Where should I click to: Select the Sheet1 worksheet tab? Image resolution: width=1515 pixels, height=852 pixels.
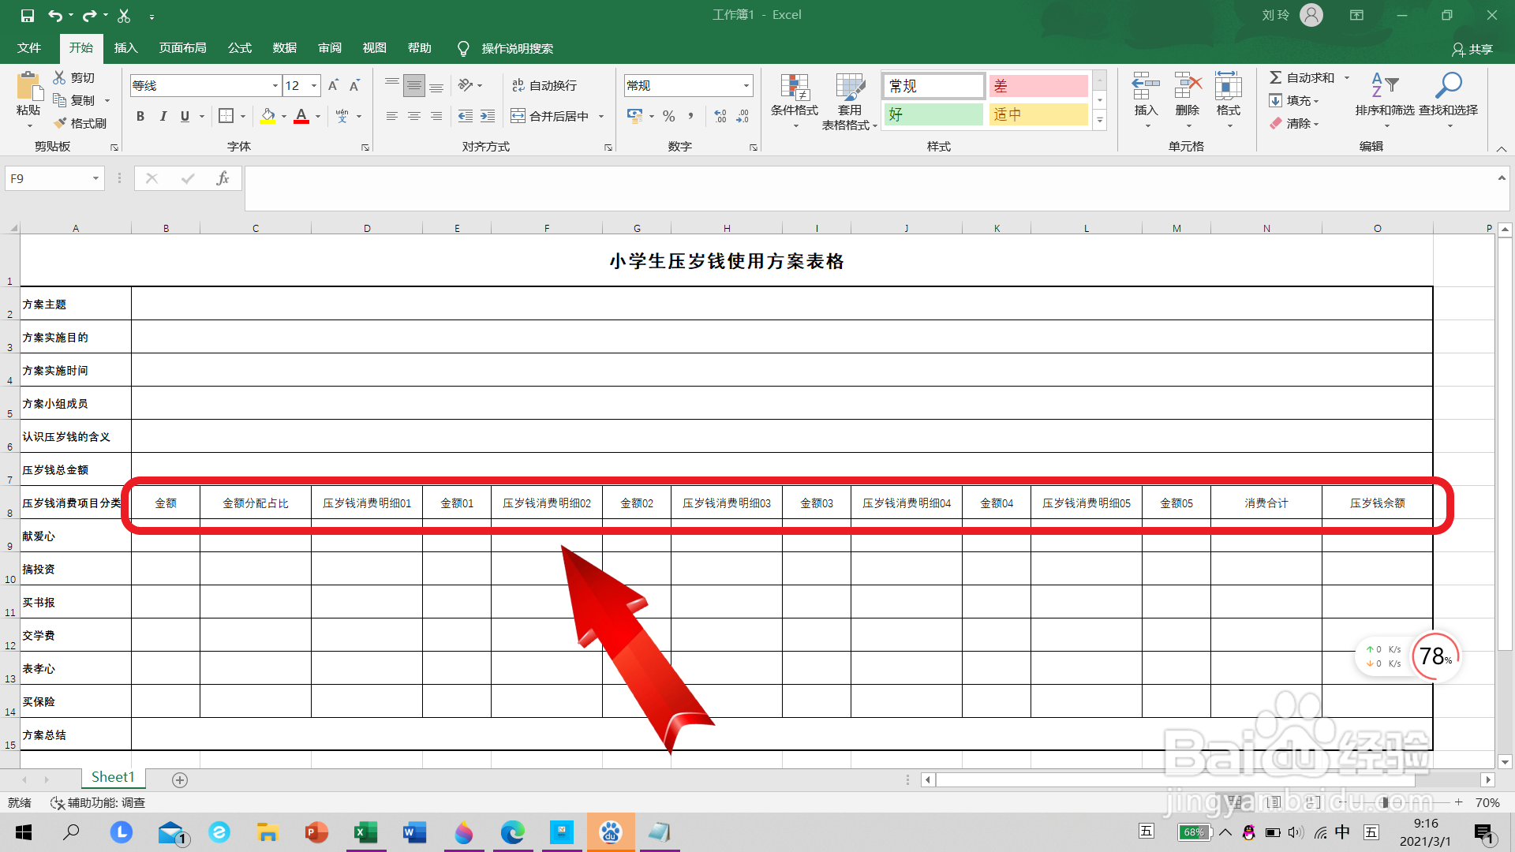pos(113,778)
